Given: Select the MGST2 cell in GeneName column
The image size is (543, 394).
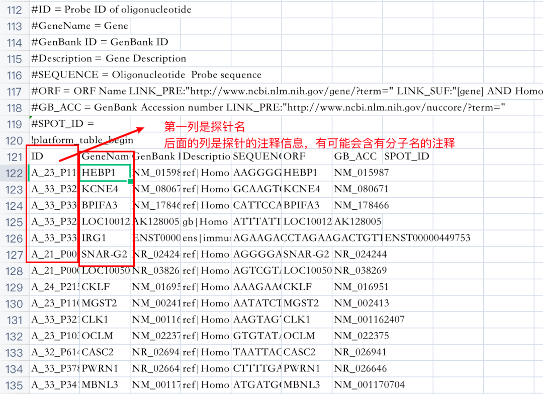Looking at the screenshot, I should 105,303.
